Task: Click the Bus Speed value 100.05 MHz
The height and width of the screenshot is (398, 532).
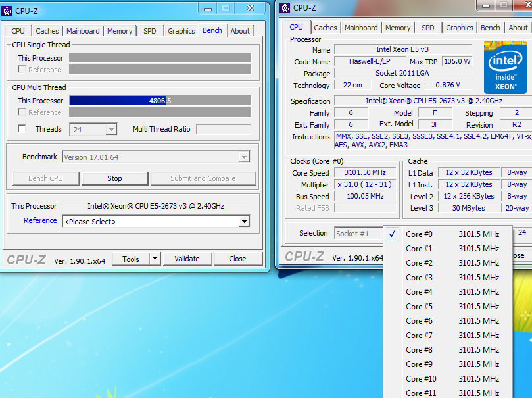Action: (365, 196)
